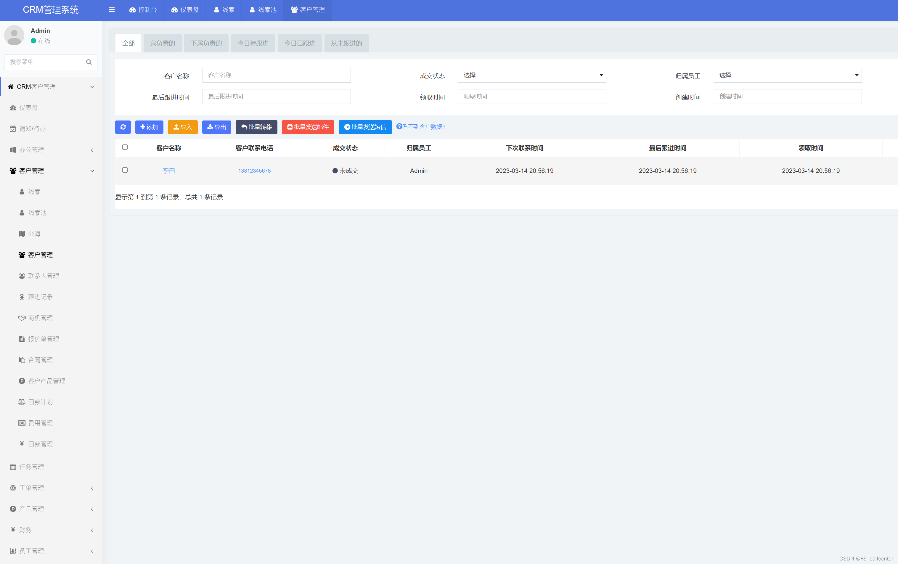Expand the 产品管理 sidebar group

pos(51,509)
